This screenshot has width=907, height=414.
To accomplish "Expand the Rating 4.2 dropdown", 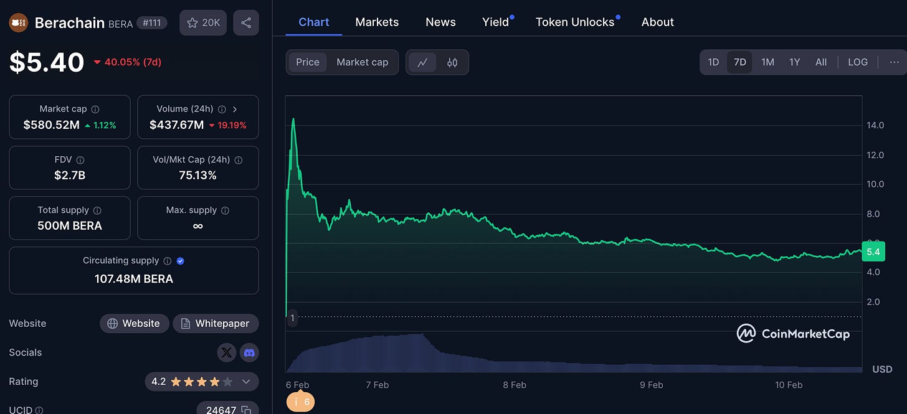I will (x=246, y=382).
